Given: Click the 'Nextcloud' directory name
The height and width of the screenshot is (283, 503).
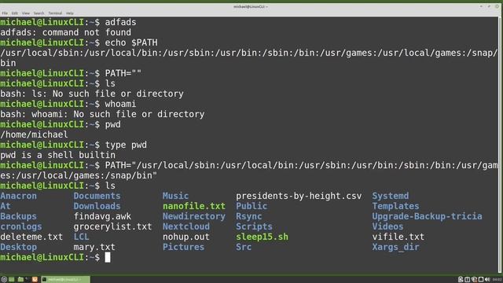Looking at the screenshot, I should click(186, 227).
